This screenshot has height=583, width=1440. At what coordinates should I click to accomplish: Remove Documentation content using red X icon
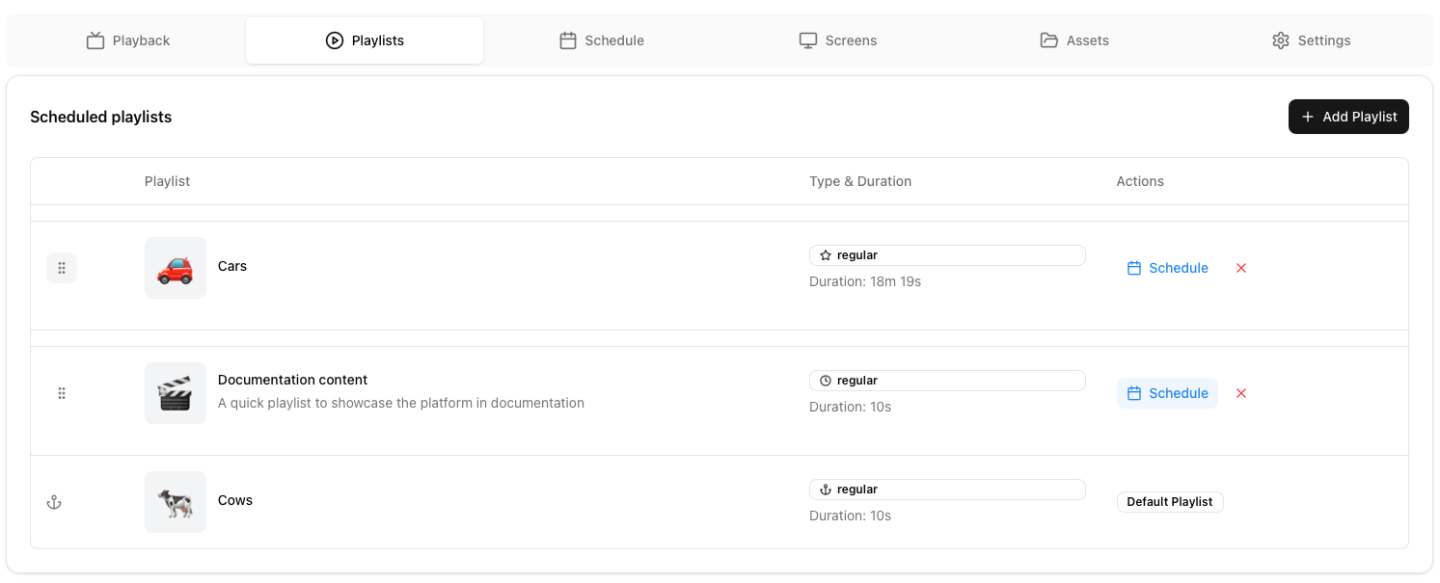tap(1241, 393)
